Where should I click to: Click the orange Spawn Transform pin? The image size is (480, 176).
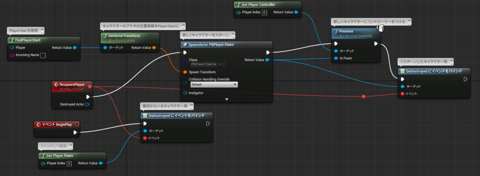185,72
